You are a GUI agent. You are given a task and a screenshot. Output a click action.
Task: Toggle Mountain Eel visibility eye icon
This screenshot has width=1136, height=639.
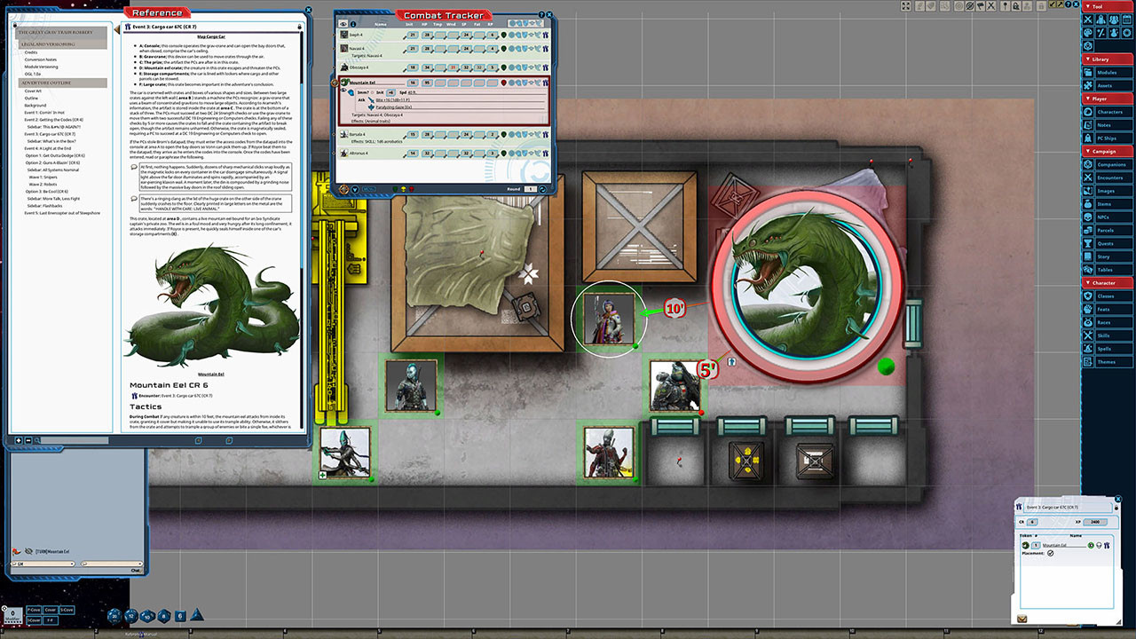click(343, 91)
